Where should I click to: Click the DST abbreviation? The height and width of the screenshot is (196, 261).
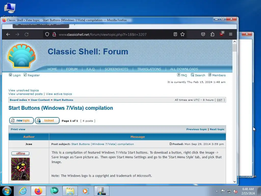click(219, 100)
